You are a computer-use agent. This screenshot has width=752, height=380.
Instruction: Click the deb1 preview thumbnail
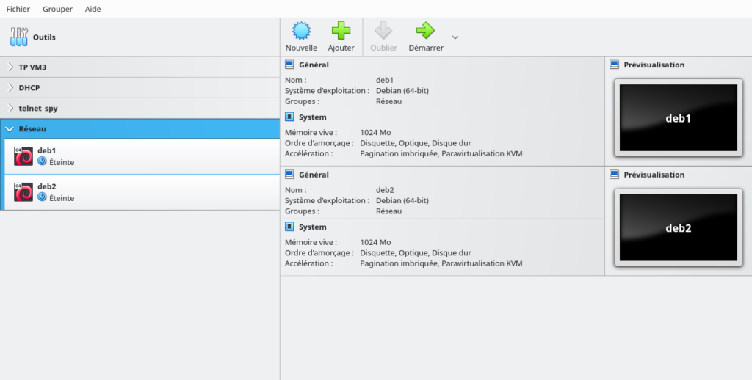click(678, 118)
